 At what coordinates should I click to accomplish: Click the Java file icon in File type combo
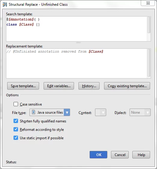pos(33,112)
